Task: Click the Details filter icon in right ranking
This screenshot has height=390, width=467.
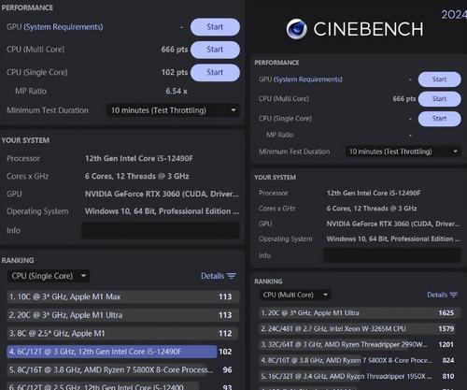Action: click(454, 295)
